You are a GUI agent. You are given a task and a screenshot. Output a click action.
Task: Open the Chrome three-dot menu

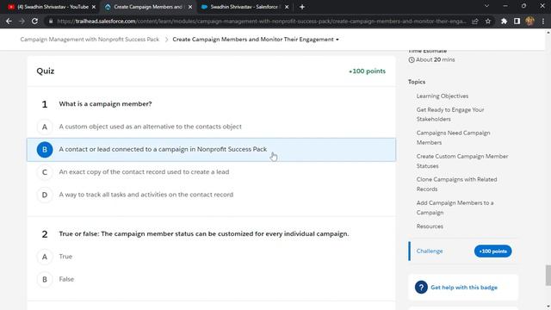click(x=543, y=21)
